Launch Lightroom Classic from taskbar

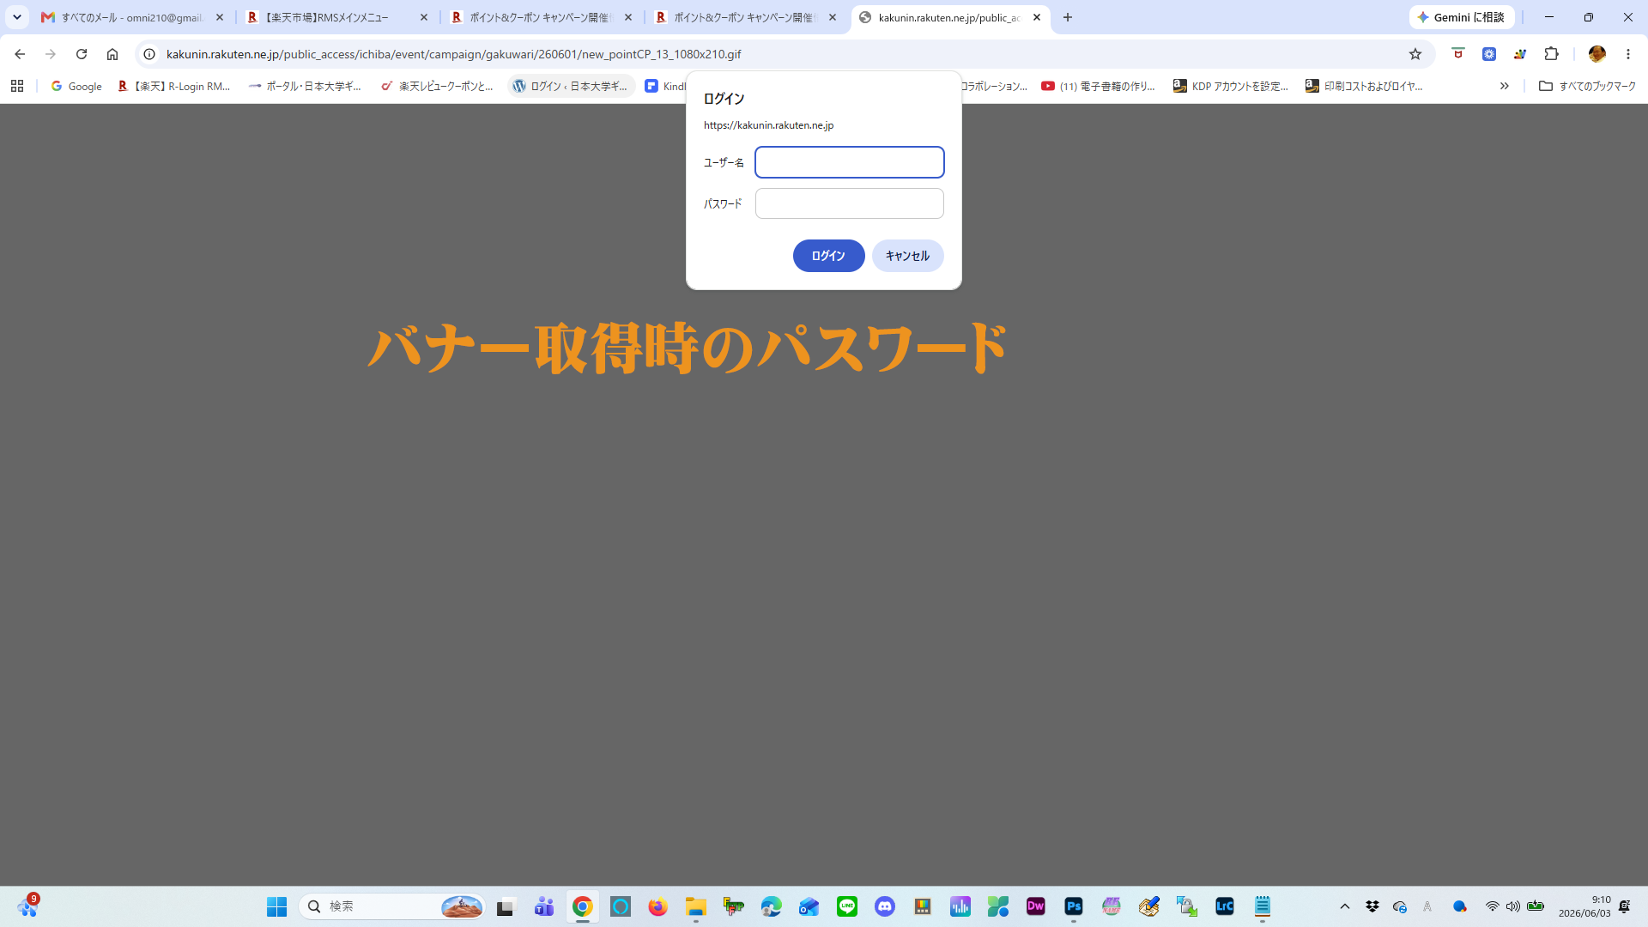[1225, 906]
